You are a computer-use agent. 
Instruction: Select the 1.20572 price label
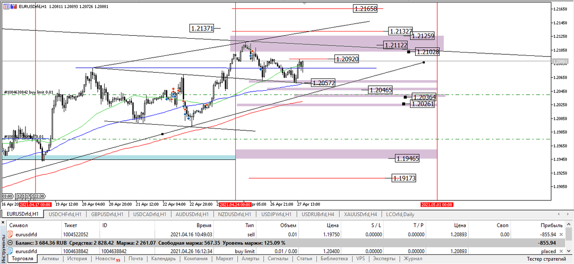tap(323, 83)
